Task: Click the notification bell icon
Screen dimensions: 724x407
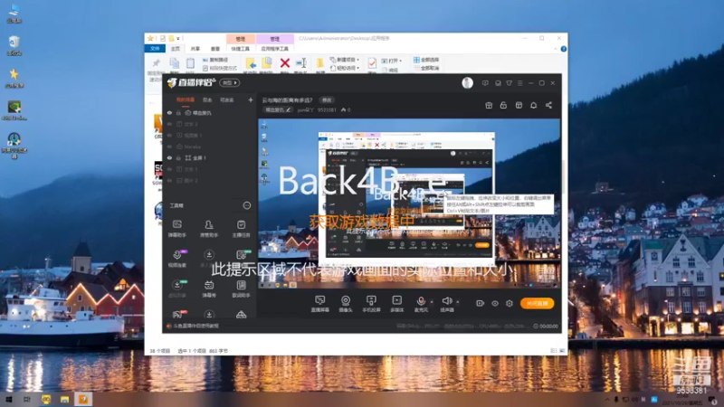Action: tap(533, 105)
